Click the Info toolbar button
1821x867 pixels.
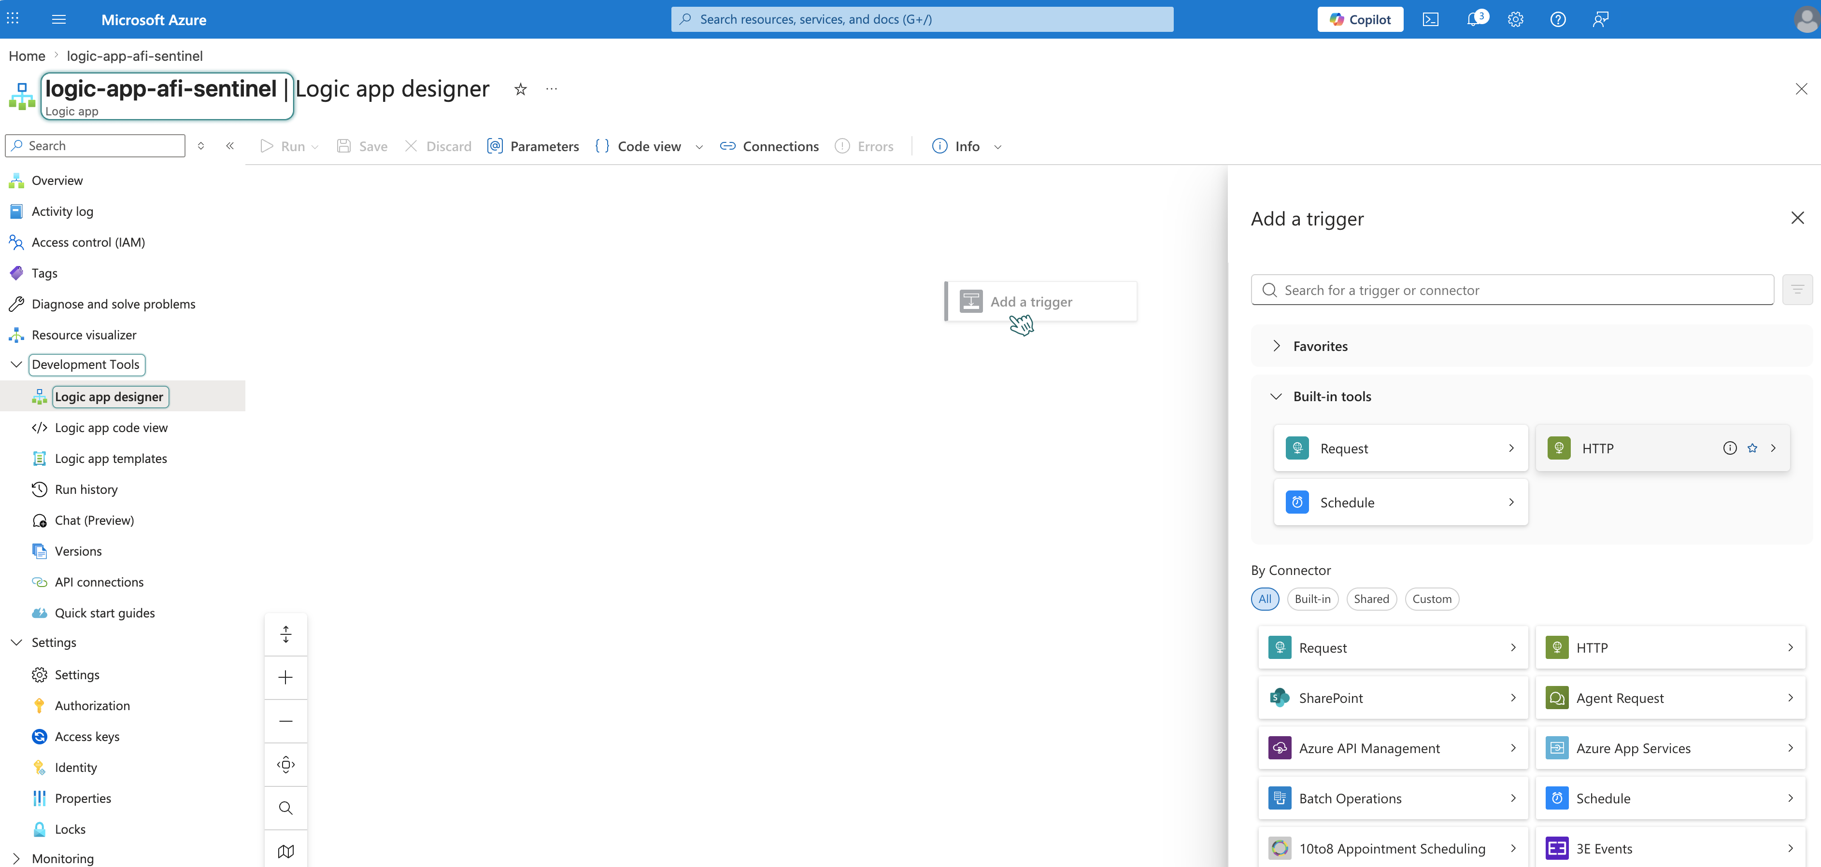coord(956,146)
